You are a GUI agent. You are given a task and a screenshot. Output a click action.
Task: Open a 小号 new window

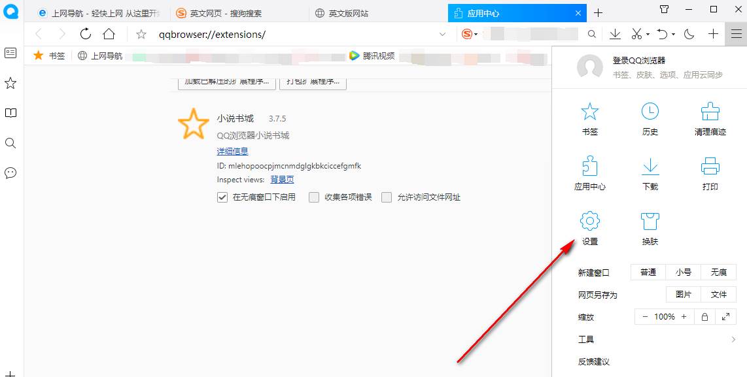pyautogui.click(x=683, y=272)
